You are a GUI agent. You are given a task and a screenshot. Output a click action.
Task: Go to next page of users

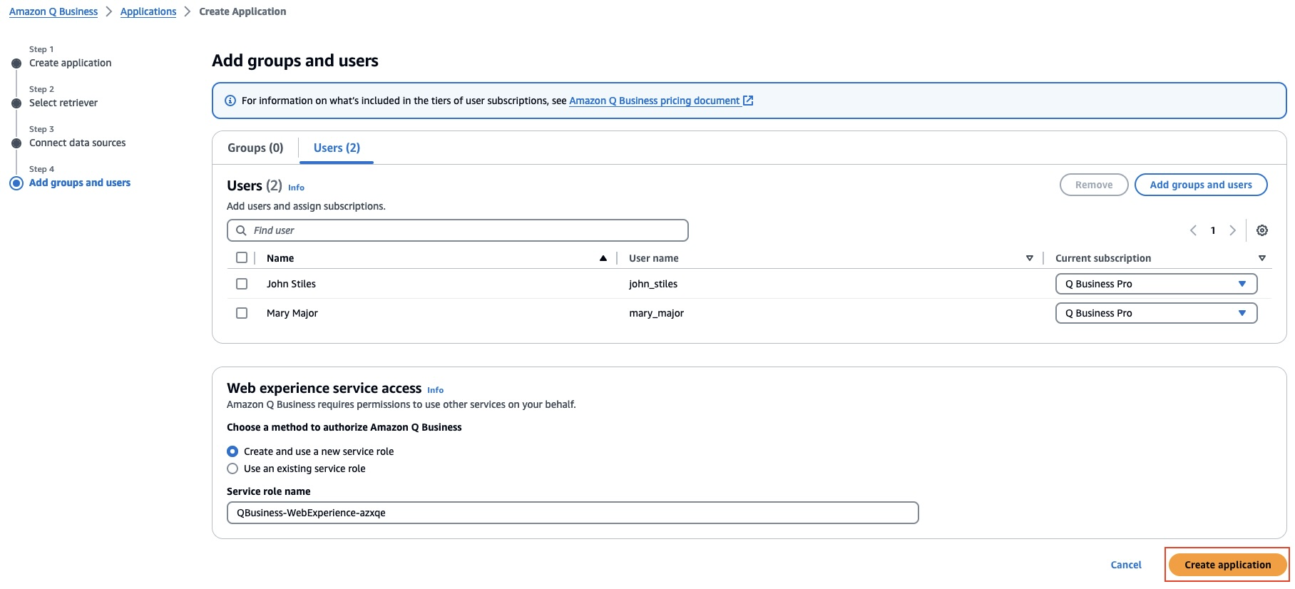(x=1232, y=230)
